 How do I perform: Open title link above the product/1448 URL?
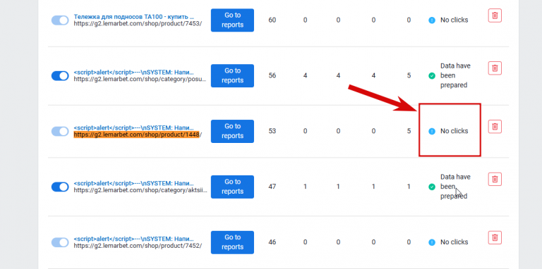[134, 128]
